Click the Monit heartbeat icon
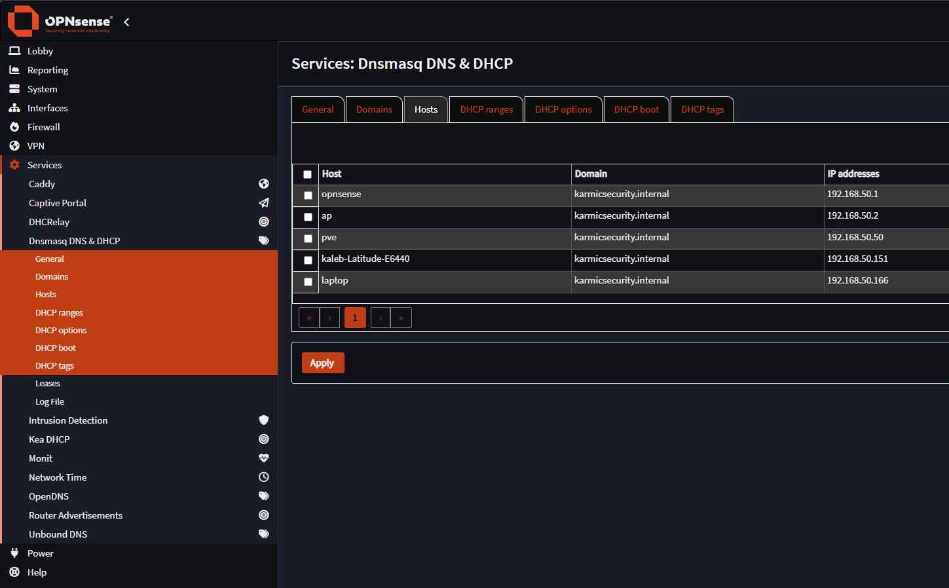This screenshot has height=588, width=949. [264, 458]
